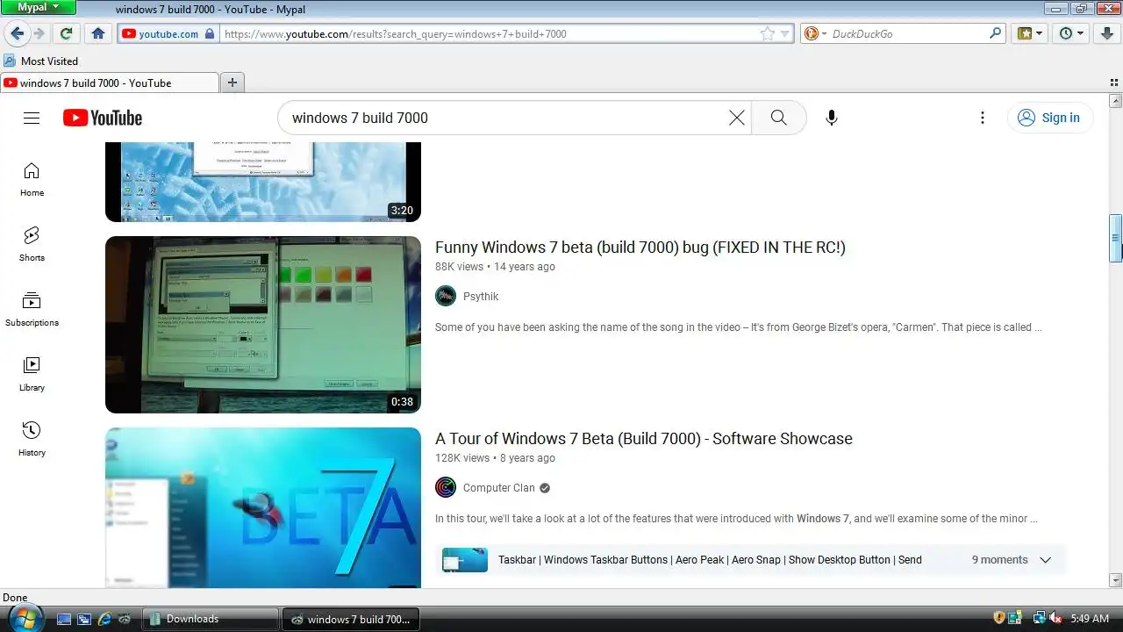Sign in to YouTube
This screenshot has width=1123, height=632.
point(1050,118)
